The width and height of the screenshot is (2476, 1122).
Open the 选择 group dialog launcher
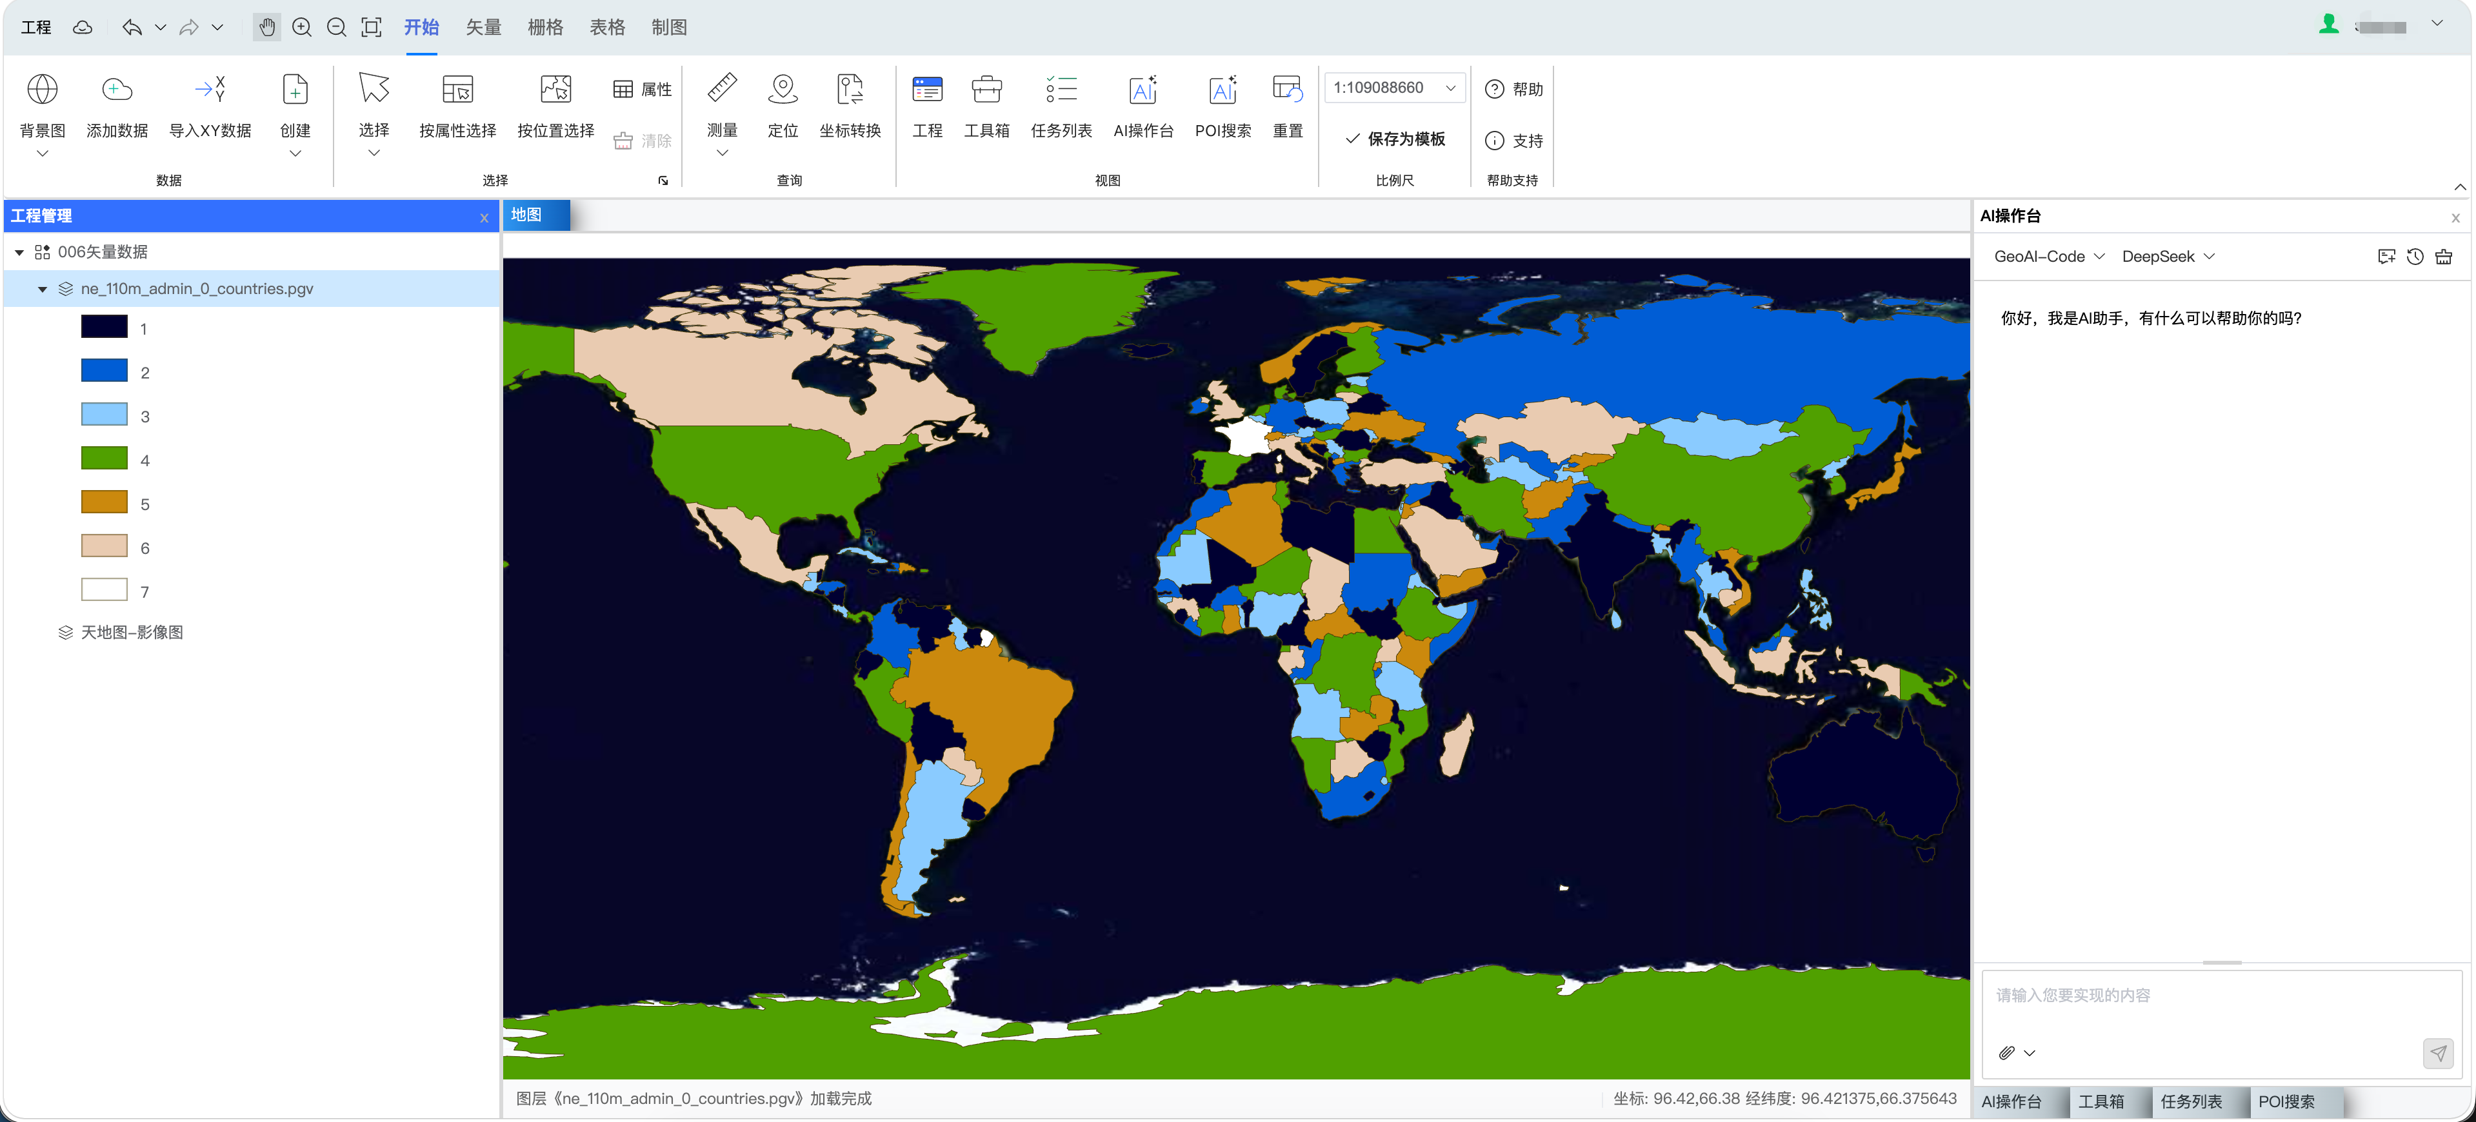pyautogui.click(x=663, y=180)
